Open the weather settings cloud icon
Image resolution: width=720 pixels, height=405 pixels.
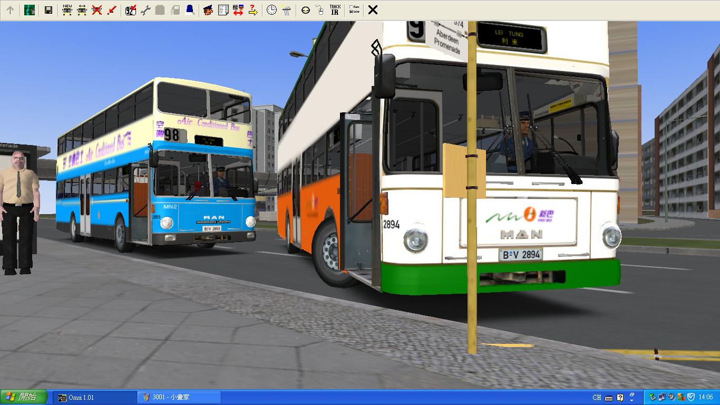click(x=286, y=10)
